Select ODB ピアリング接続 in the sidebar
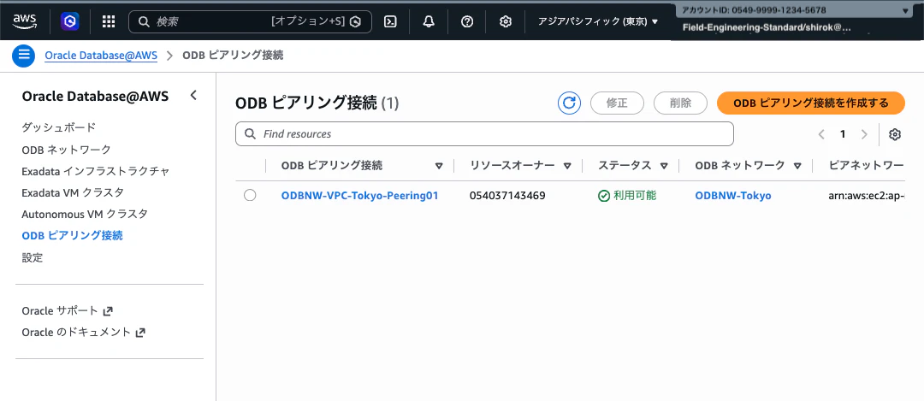 tap(72, 235)
